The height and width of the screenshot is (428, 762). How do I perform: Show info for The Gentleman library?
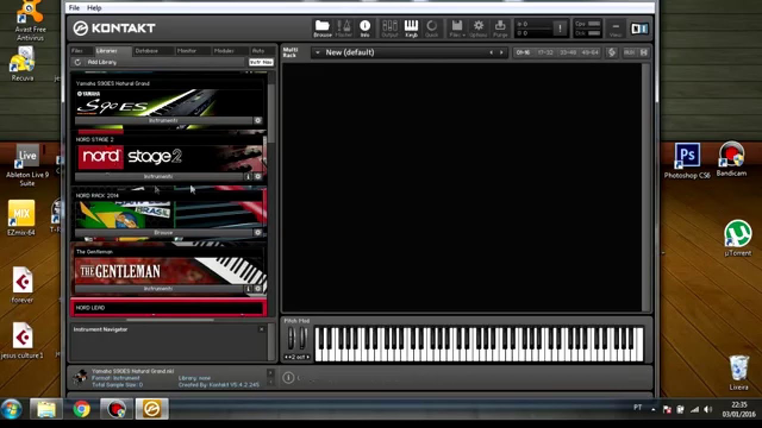[x=248, y=288]
